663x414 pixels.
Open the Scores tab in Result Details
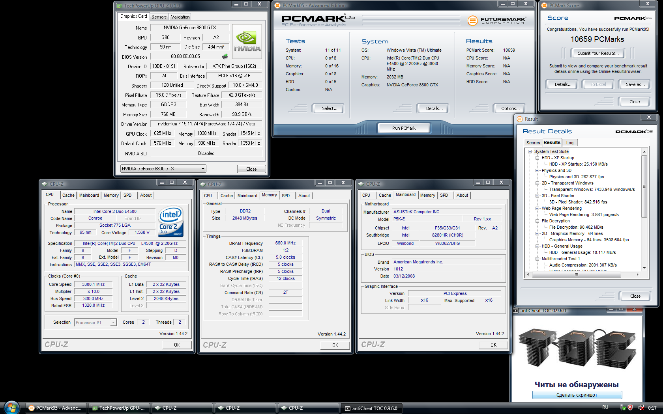[x=533, y=143]
